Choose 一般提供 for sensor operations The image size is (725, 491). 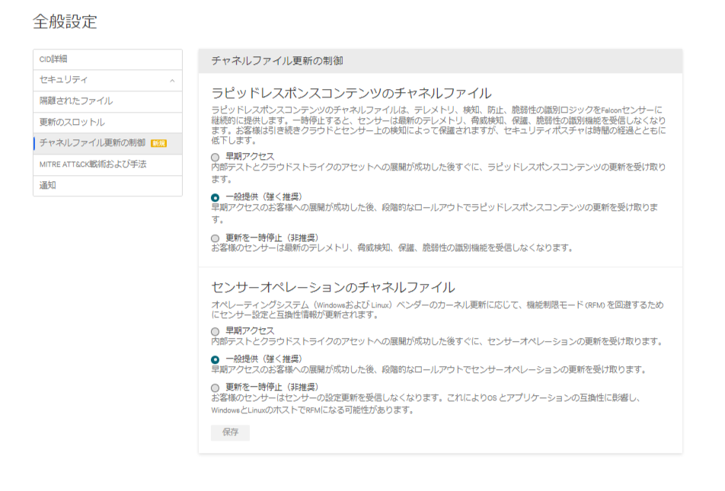click(216, 359)
